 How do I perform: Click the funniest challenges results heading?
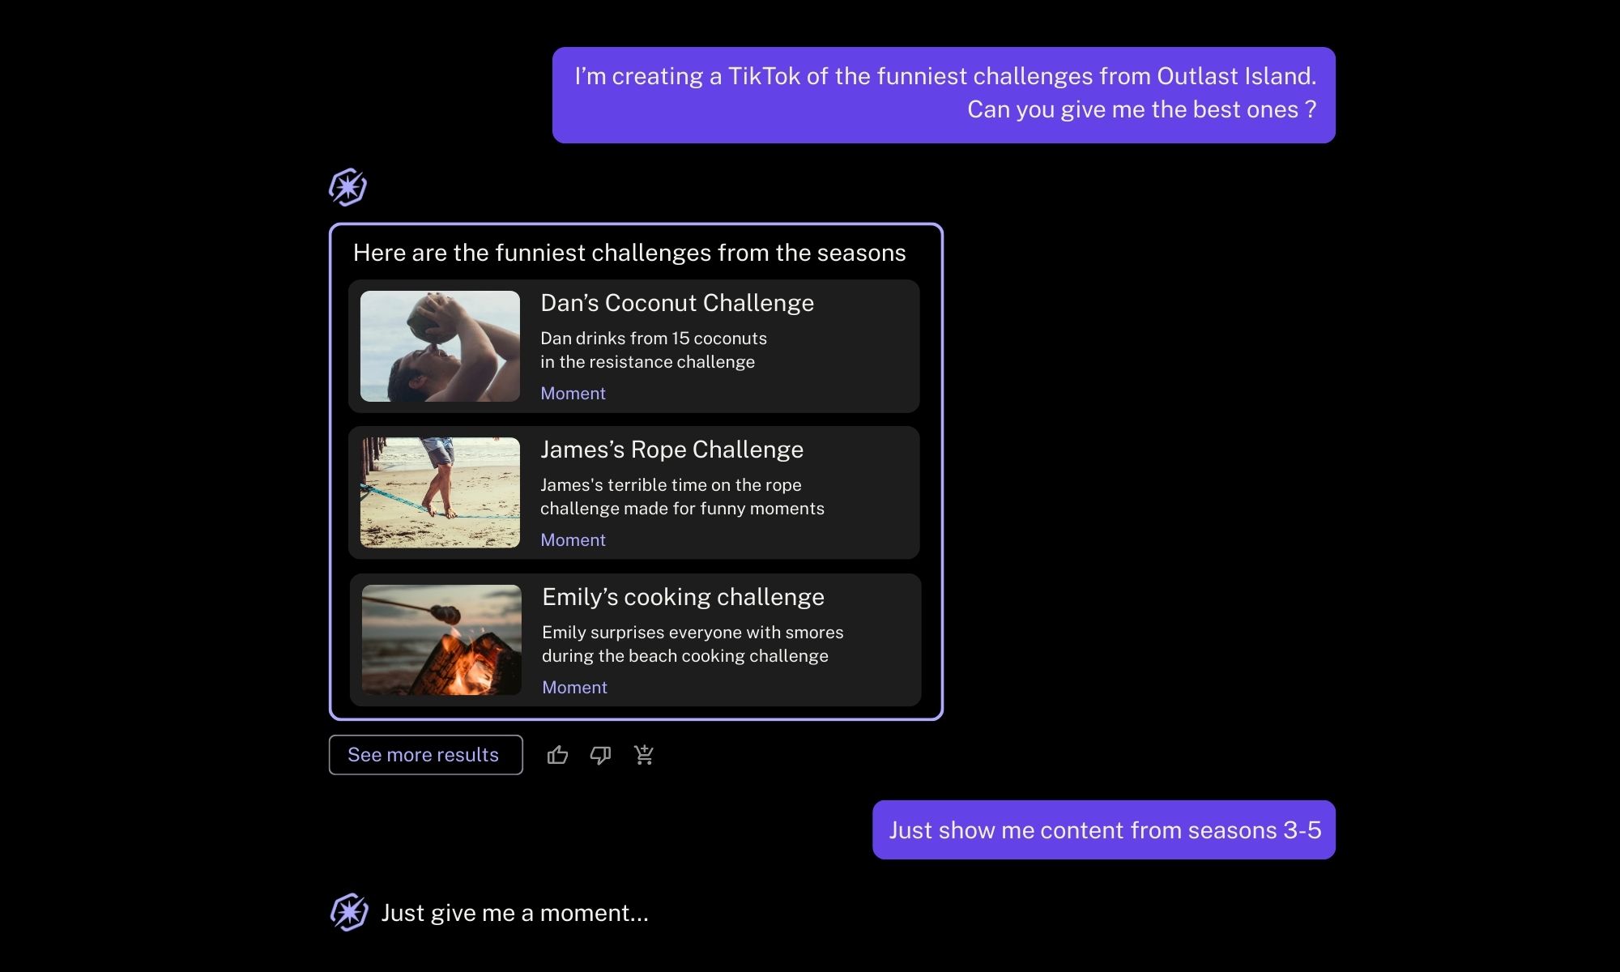click(x=629, y=253)
